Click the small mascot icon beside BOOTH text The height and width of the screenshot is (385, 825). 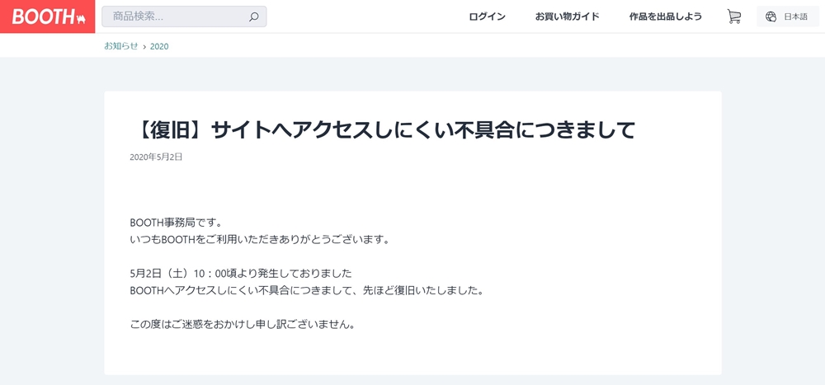pyautogui.click(x=80, y=19)
